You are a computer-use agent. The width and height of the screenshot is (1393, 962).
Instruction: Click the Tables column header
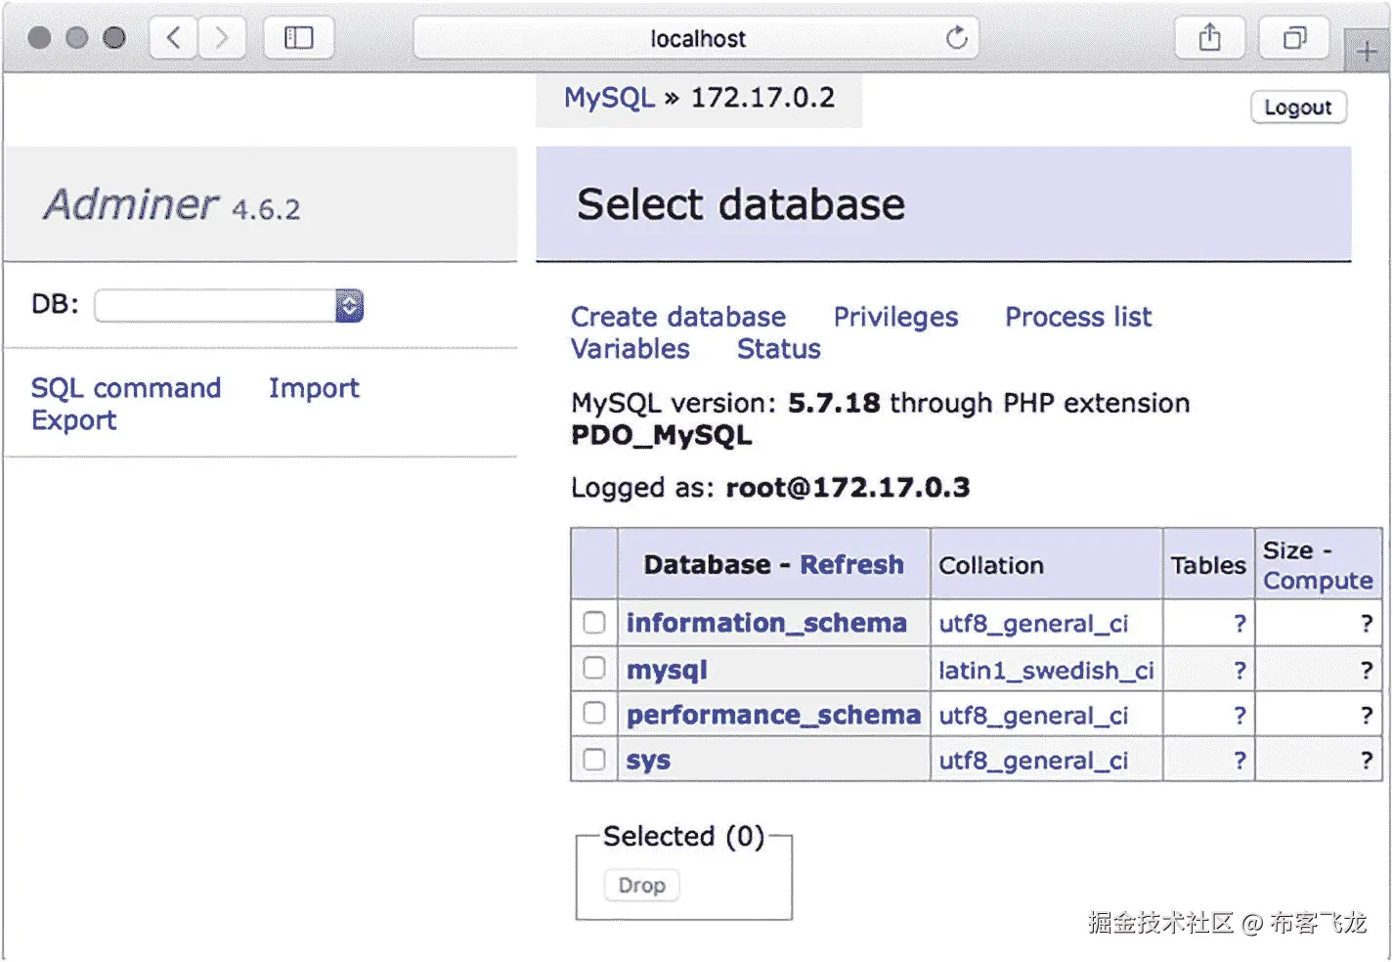[x=1208, y=565]
